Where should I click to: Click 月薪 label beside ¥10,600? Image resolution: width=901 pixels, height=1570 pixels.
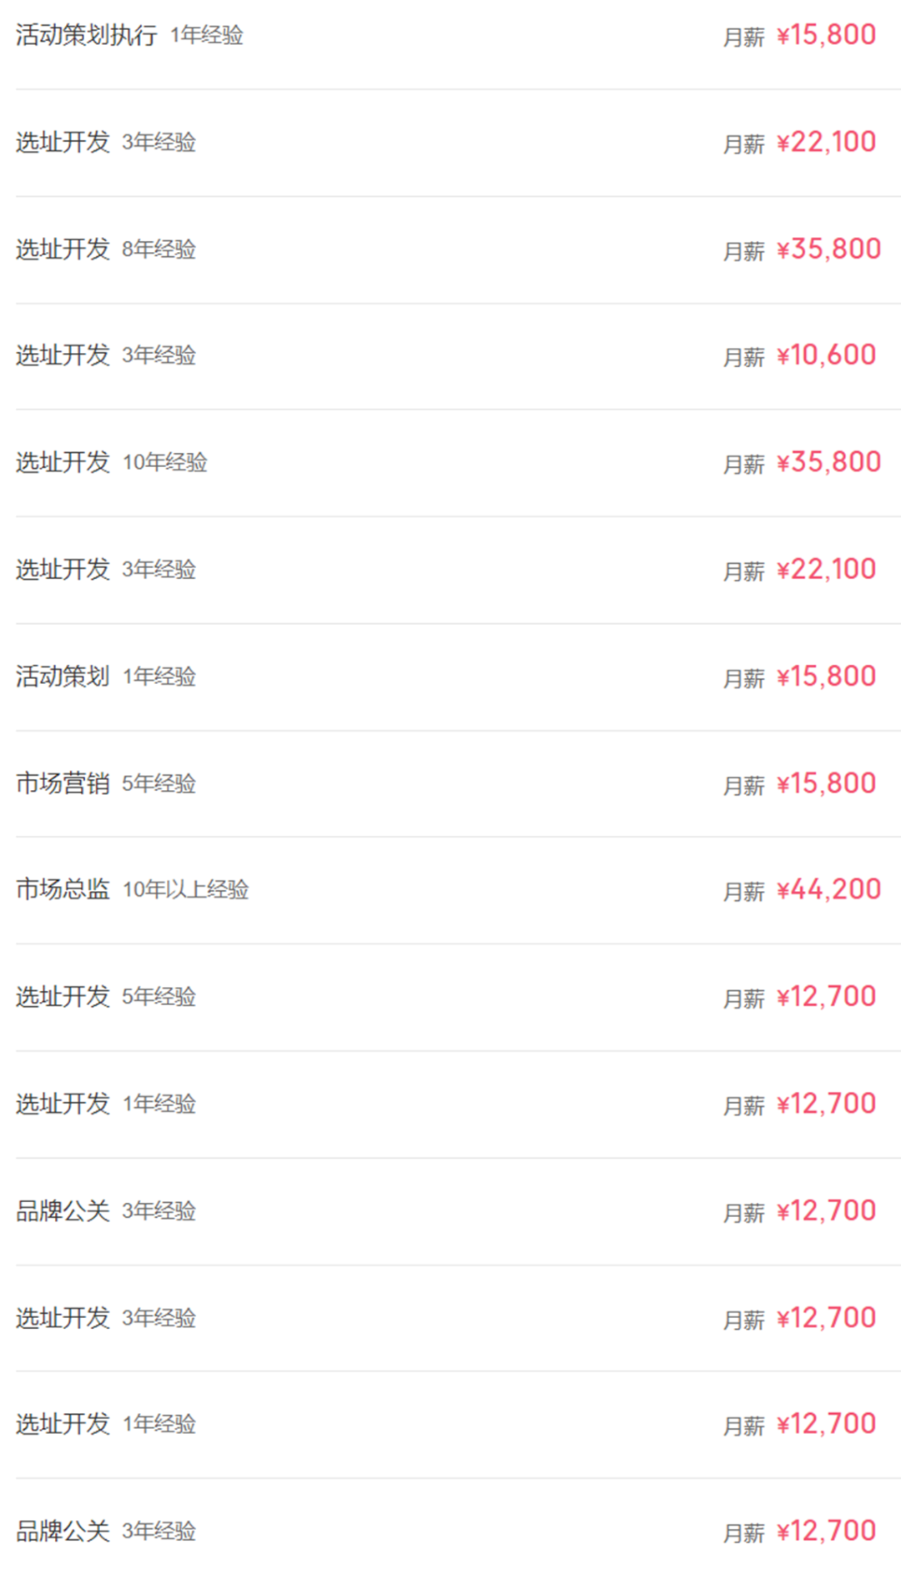pyautogui.click(x=743, y=357)
